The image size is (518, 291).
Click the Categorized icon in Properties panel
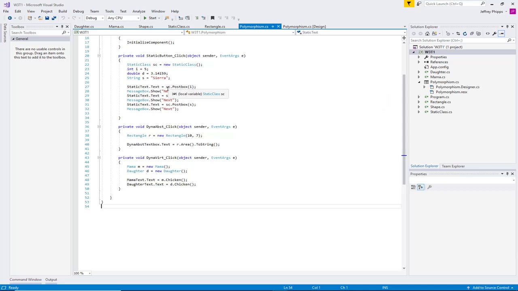(x=413, y=187)
